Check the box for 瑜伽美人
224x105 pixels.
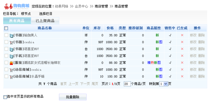[x=6, y=35]
